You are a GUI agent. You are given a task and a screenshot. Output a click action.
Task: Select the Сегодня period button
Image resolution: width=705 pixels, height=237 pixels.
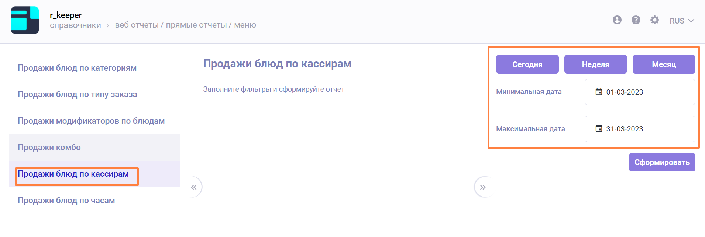[527, 64]
